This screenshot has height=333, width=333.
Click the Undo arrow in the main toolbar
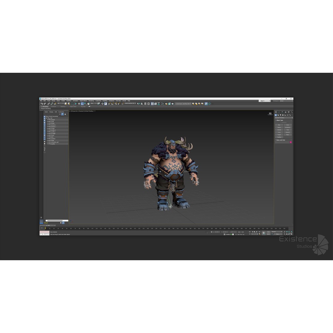pyautogui.click(x=42, y=104)
